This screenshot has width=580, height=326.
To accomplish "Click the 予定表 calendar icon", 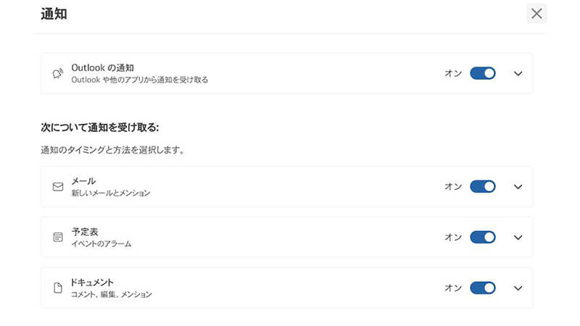I will (x=58, y=237).
